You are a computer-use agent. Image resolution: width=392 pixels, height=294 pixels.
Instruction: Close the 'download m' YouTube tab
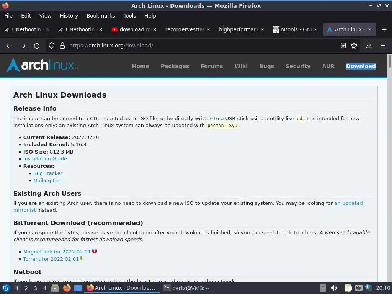pyautogui.click(x=155, y=29)
